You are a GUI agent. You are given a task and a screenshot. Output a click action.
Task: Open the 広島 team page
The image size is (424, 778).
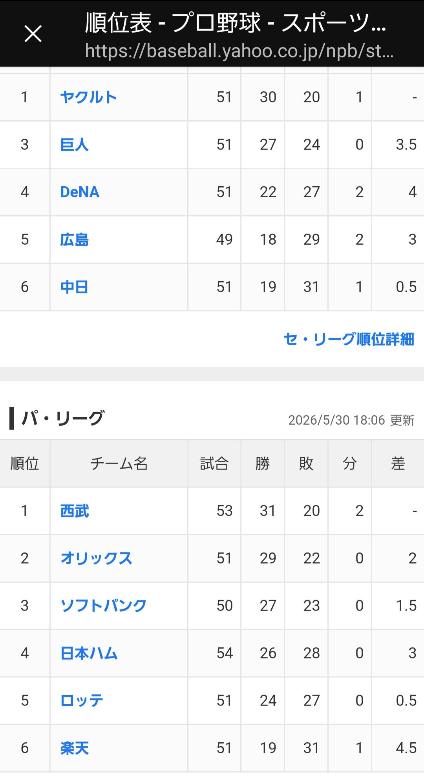pyautogui.click(x=74, y=240)
